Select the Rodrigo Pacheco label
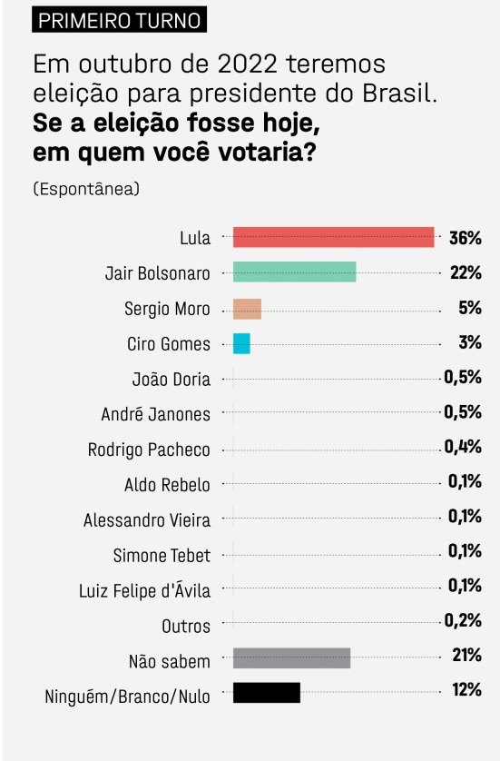Image resolution: width=500 pixels, height=761 pixels. click(x=149, y=450)
